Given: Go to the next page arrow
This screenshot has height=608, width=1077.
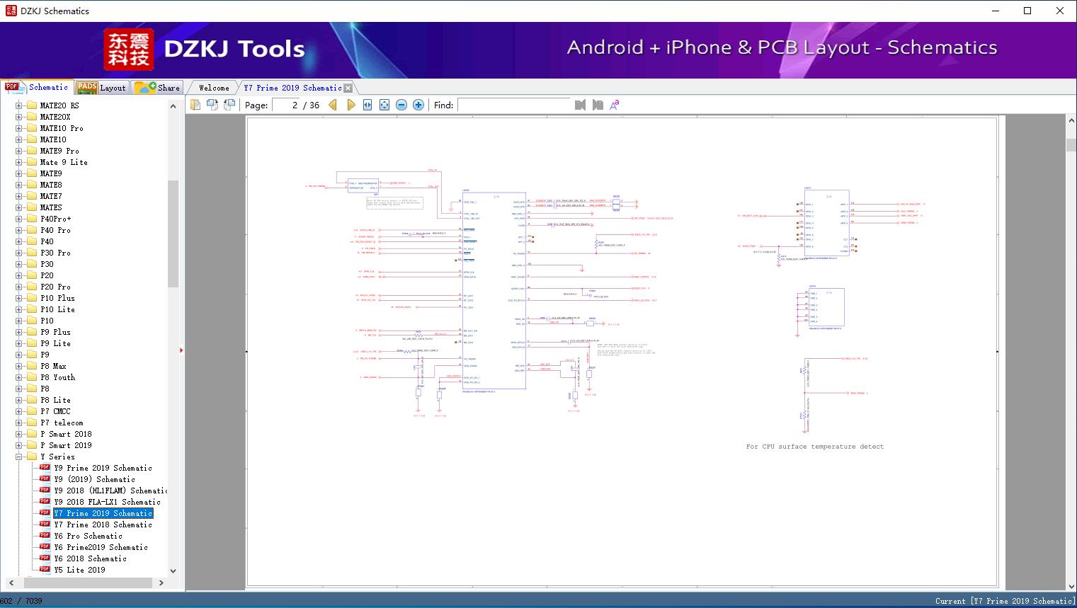Looking at the screenshot, I should point(351,105).
